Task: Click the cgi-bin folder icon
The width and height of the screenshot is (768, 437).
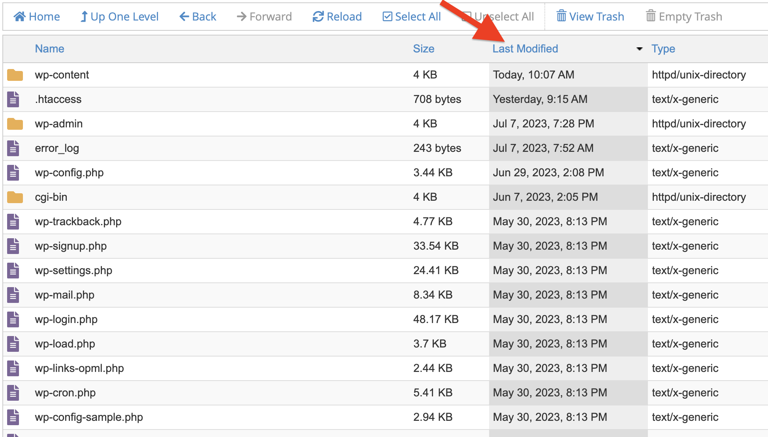Action: (x=15, y=197)
